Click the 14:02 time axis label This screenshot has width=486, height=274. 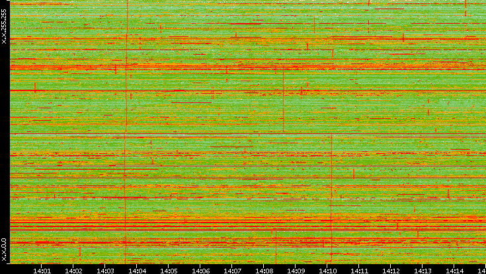click(74, 271)
